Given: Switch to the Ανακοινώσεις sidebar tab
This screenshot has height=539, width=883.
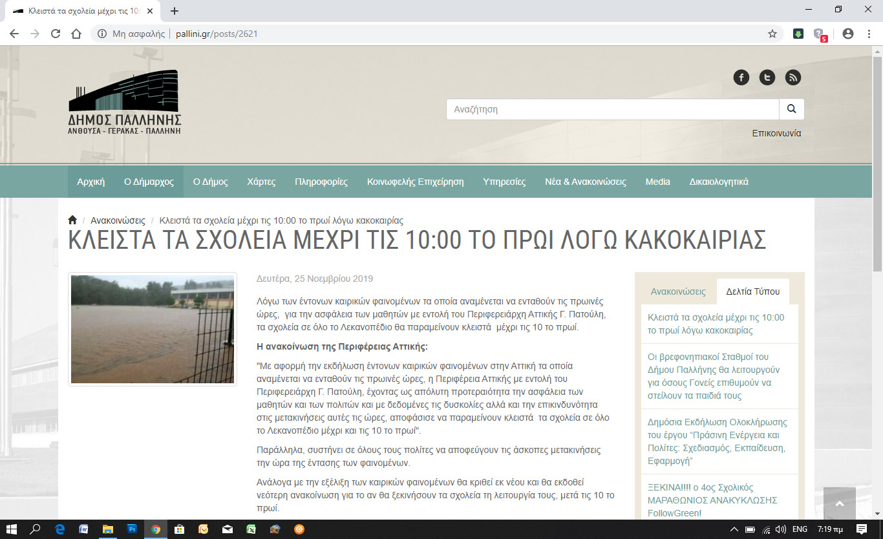Looking at the screenshot, I should click(x=677, y=291).
